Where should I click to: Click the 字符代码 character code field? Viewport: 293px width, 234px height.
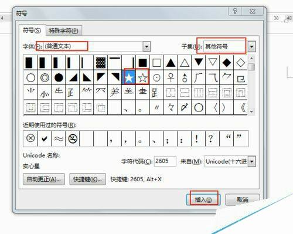coord(165,161)
